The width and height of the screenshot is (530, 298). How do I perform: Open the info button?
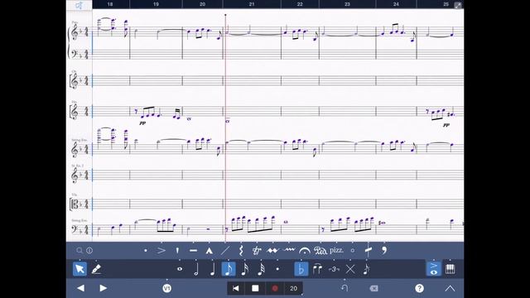(89, 250)
